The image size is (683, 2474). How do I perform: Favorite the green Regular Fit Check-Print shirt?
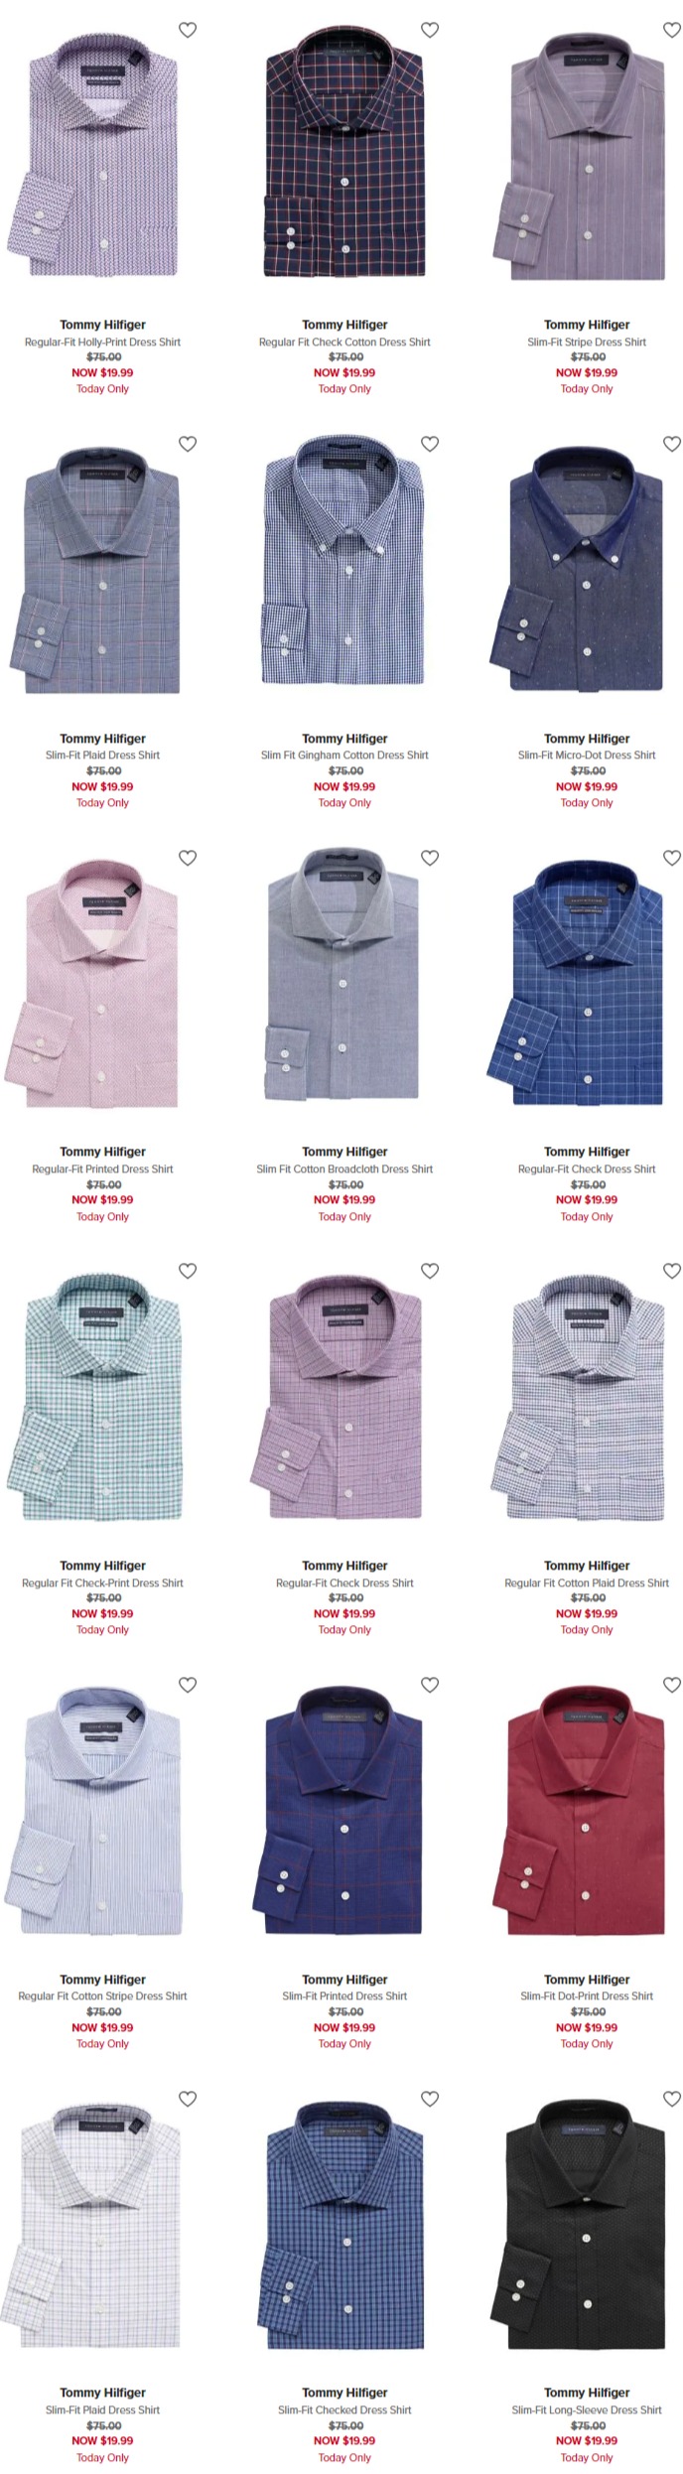(188, 1271)
